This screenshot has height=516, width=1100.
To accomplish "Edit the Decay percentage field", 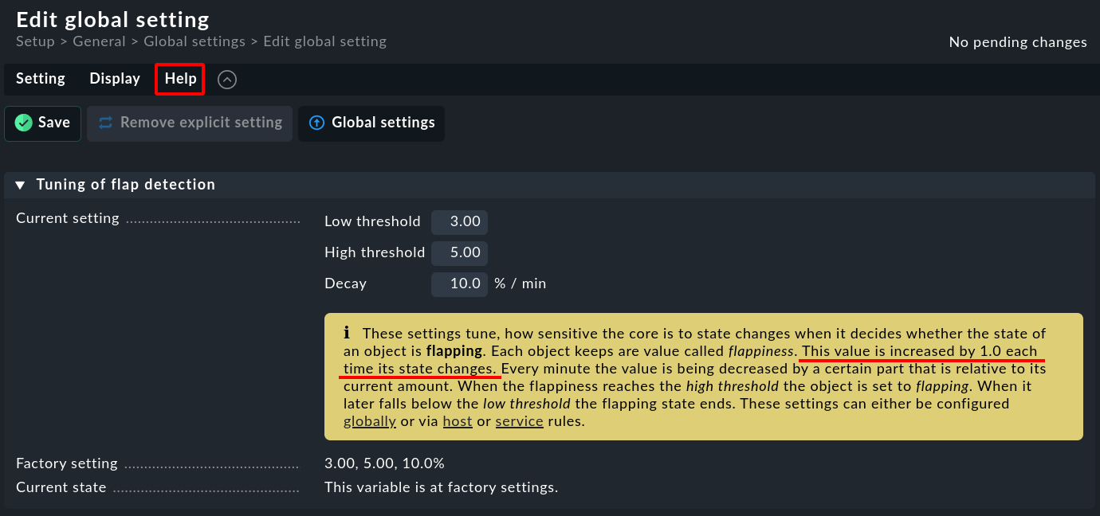I will 459,283.
